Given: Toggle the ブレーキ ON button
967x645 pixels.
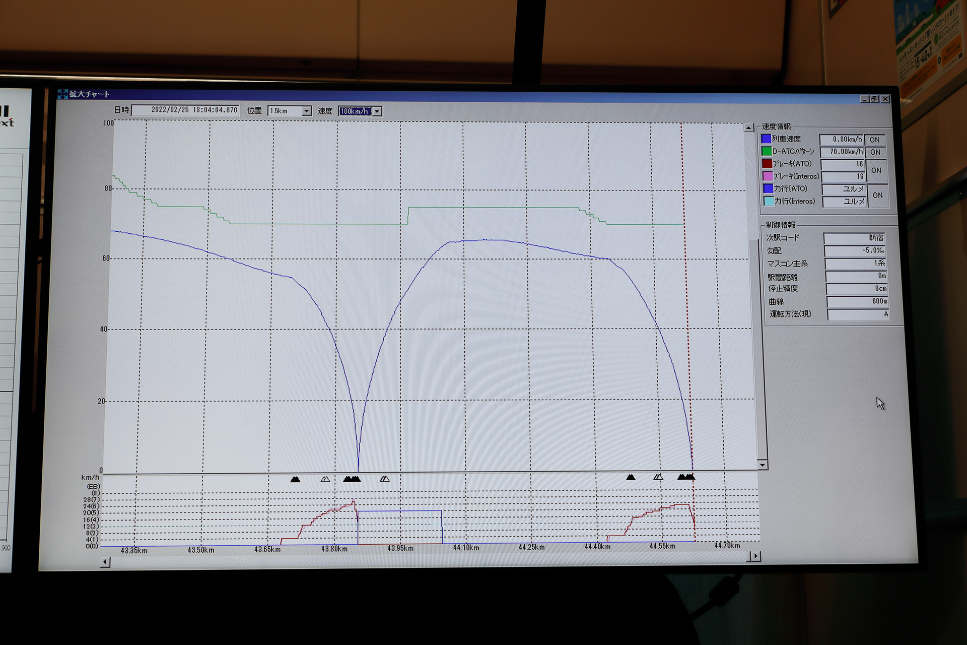Looking at the screenshot, I should pos(876,170).
